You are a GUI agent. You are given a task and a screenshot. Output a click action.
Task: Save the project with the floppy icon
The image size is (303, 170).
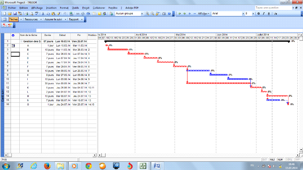(15, 14)
